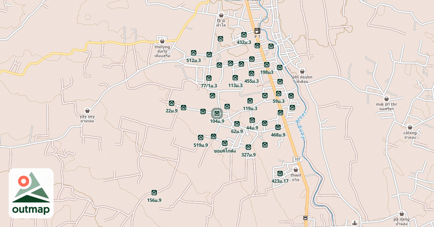Open the ยายเอย shop marker
The height and width of the screenshot is (227, 434).
(87, 110)
